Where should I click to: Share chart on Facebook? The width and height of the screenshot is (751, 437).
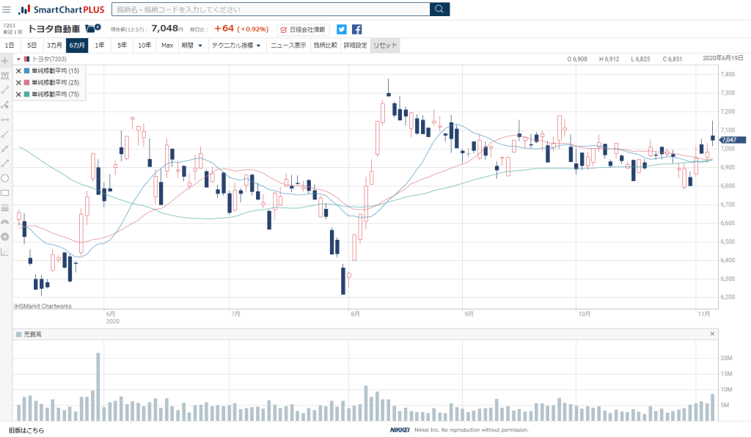coord(356,29)
